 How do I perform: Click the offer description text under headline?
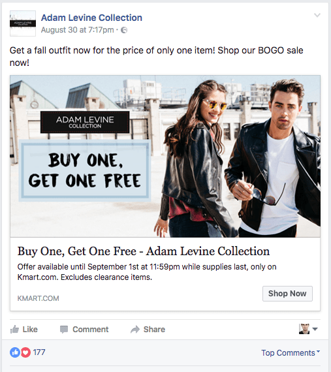point(147,272)
